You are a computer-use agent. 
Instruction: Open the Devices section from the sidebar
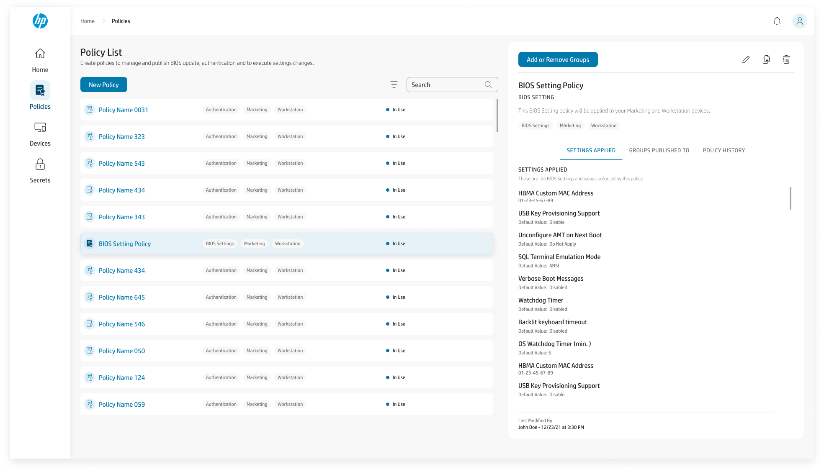click(x=40, y=133)
